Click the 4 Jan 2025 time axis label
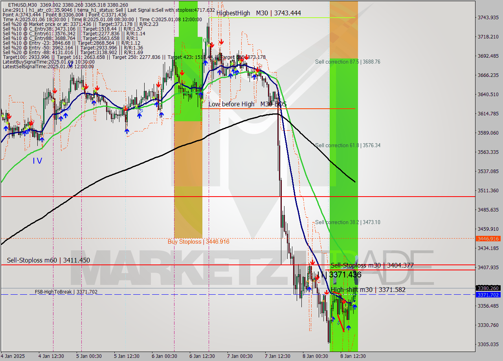The image size is (503, 361). pyautogui.click(x=13, y=356)
